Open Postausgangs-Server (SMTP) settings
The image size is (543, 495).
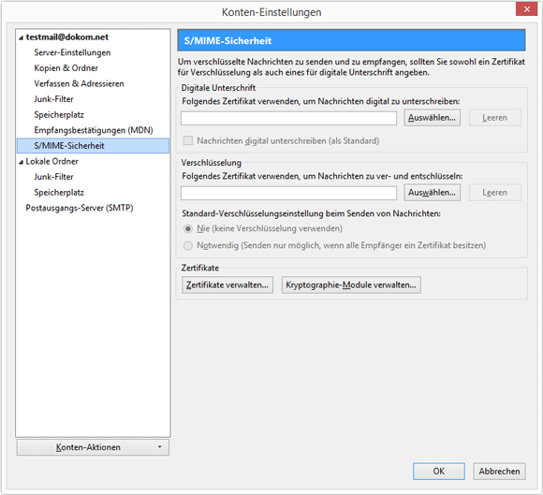click(80, 208)
